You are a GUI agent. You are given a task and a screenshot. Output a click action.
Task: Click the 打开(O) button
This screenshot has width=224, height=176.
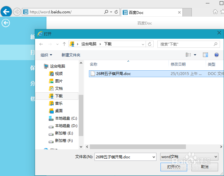pos(173,167)
